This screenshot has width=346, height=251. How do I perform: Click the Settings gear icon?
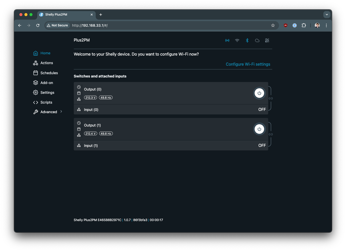pos(36,93)
